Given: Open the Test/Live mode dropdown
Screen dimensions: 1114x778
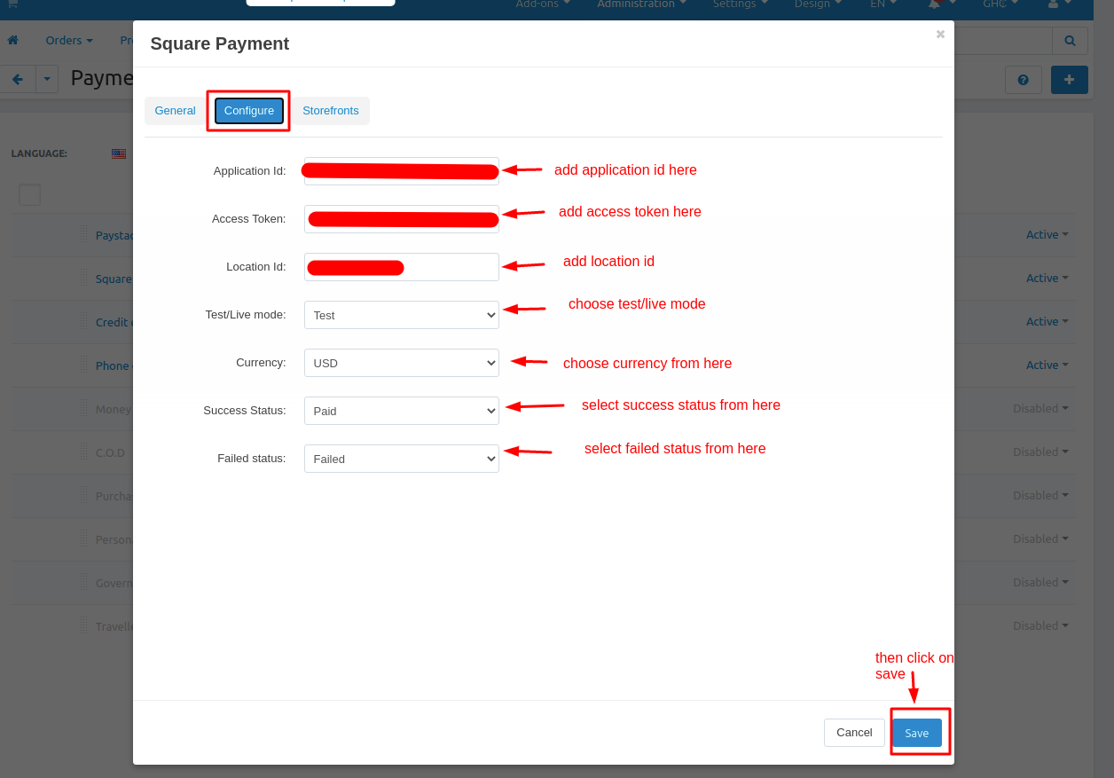Looking at the screenshot, I should click(401, 315).
